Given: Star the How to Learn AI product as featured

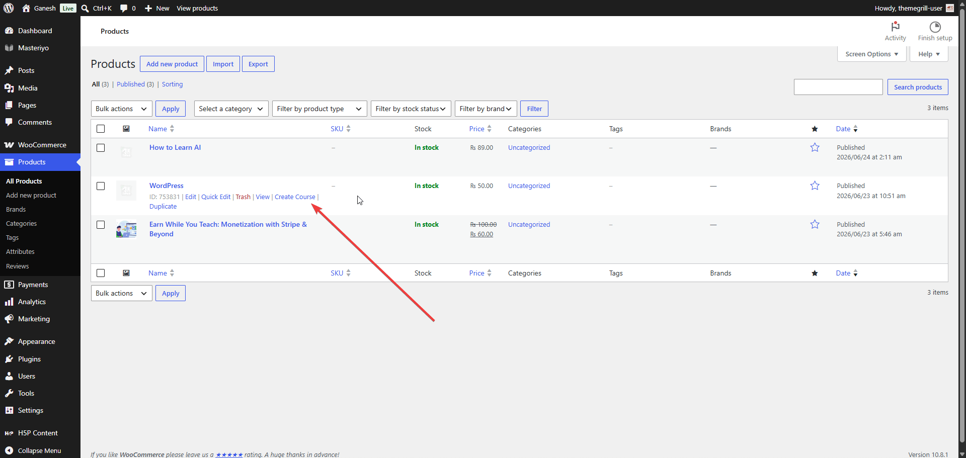Looking at the screenshot, I should pos(815,147).
